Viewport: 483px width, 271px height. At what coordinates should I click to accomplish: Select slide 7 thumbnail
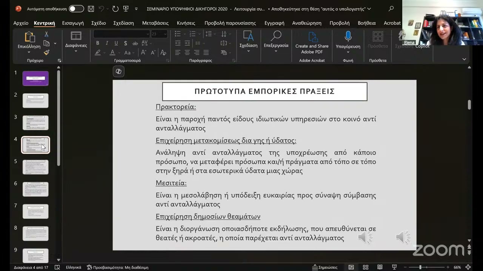[35, 211]
